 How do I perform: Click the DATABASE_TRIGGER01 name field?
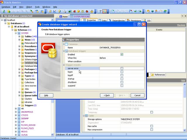[122, 48]
